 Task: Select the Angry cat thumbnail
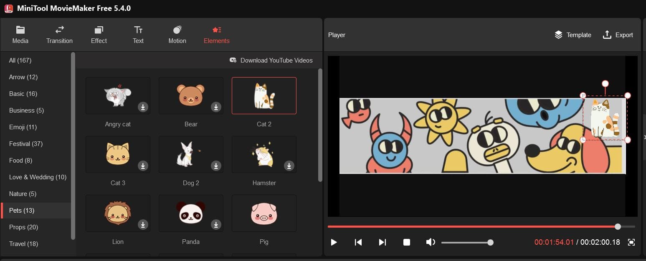[x=118, y=95]
